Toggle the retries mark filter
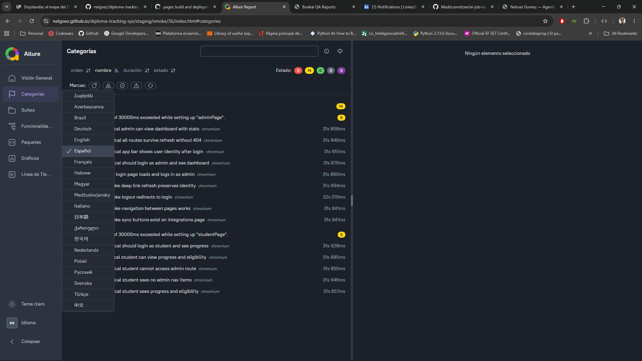Image resolution: width=642 pixels, height=361 pixels. point(150,86)
